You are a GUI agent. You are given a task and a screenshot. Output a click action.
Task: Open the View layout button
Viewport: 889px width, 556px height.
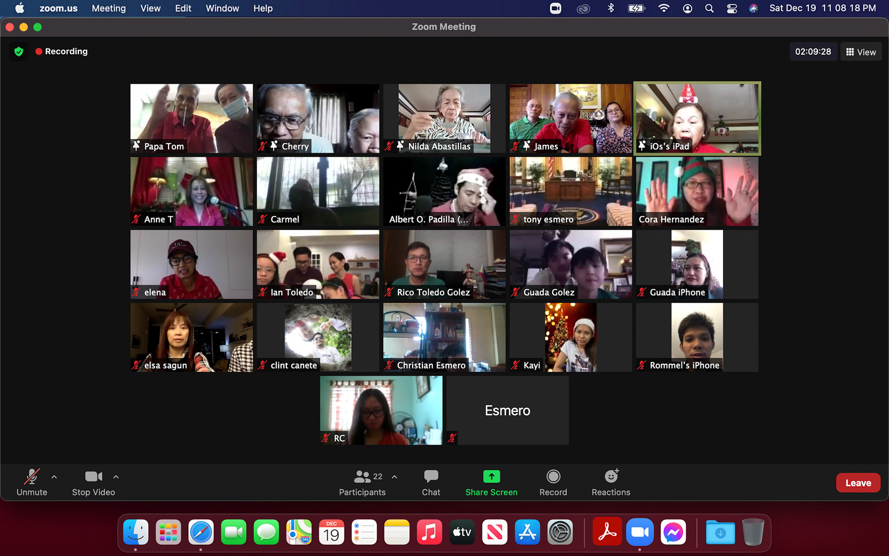[x=861, y=52]
